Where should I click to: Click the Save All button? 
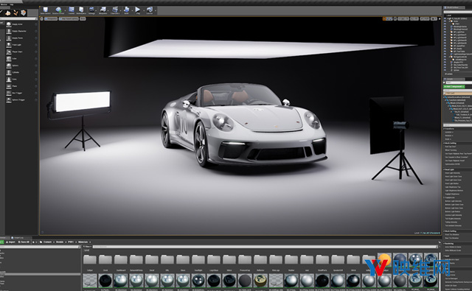pyautogui.click(x=24, y=242)
